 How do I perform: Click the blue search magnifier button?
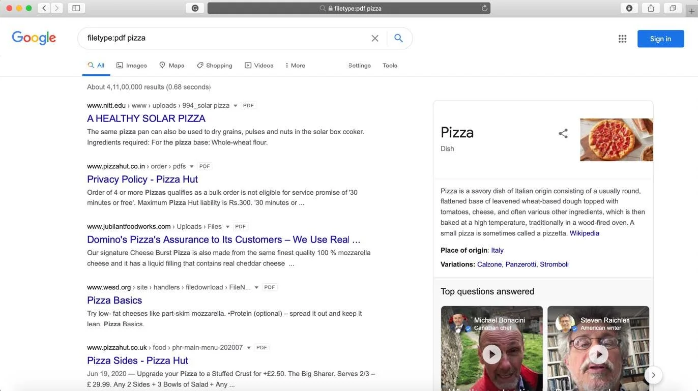click(398, 38)
